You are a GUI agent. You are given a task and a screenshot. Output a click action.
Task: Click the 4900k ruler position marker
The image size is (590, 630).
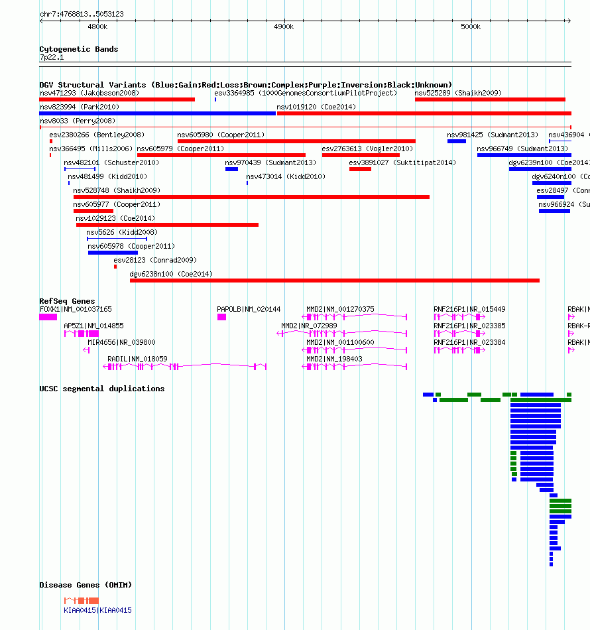click(x=284, y=27)
